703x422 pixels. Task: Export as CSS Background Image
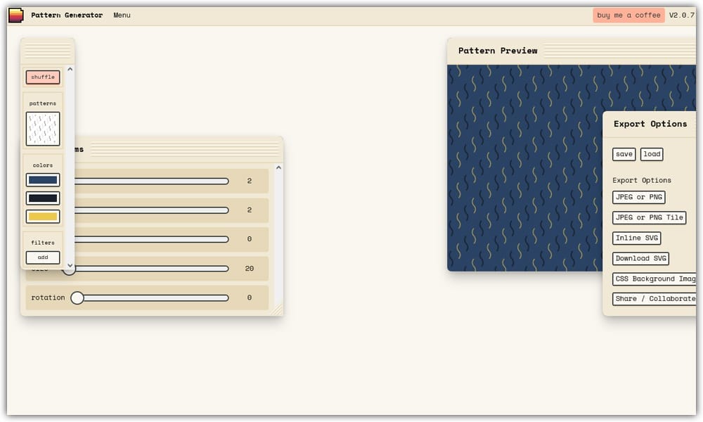pos(654,279)
